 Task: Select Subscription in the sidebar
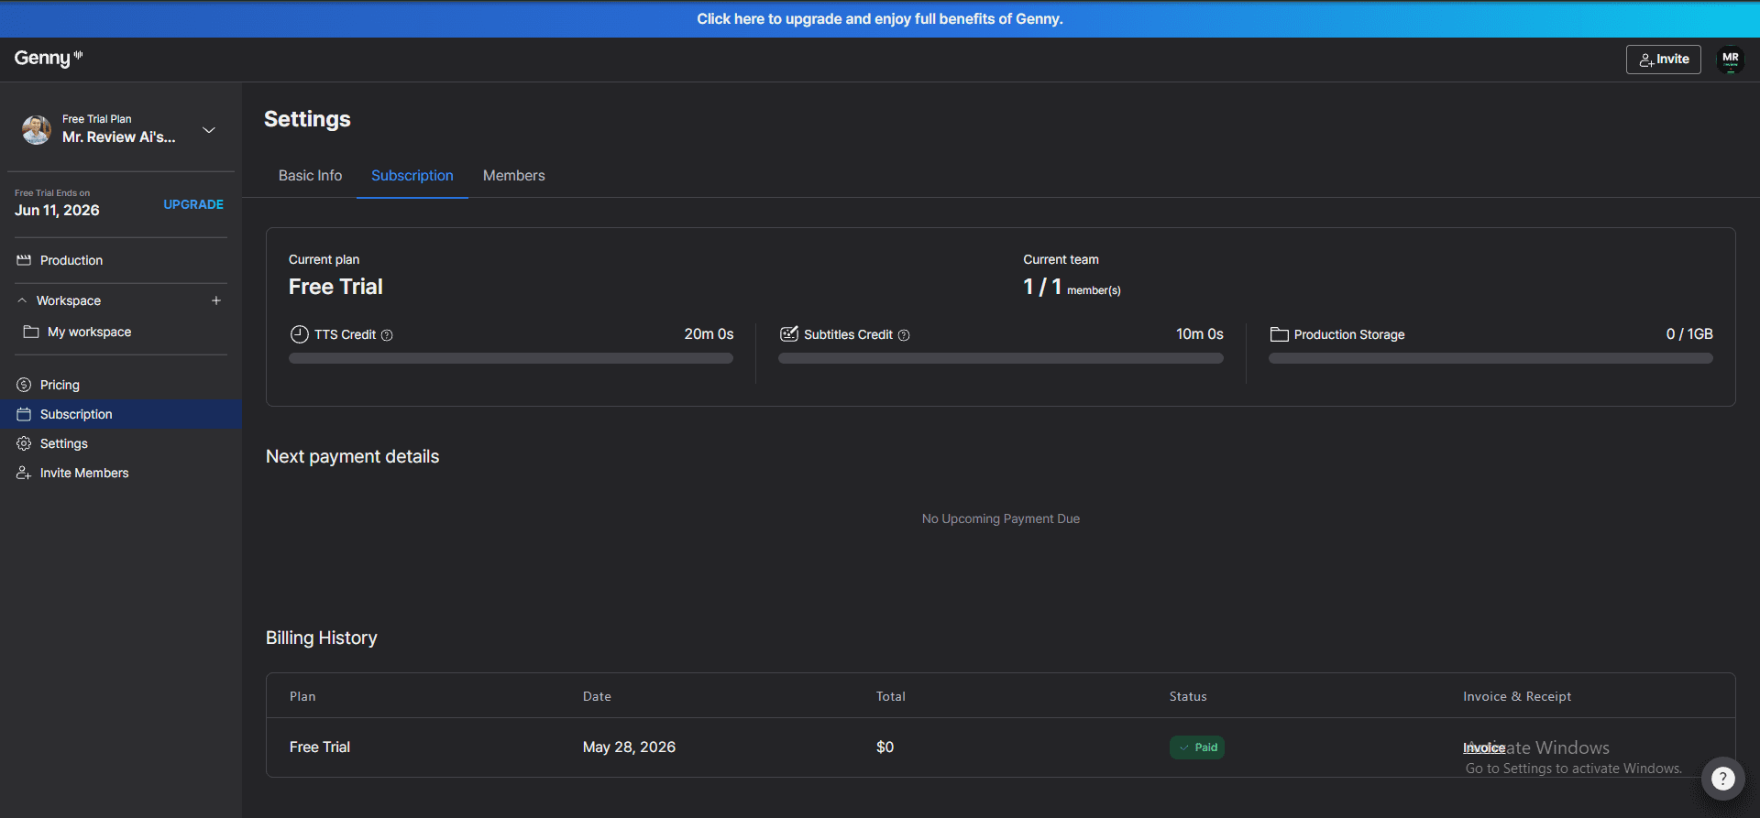click(x=121, y=414)
